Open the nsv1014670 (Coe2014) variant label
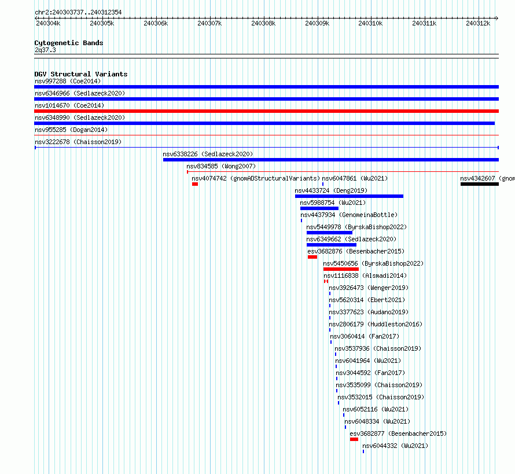This screenshot has width=515, height=474. tap(69, 105)
